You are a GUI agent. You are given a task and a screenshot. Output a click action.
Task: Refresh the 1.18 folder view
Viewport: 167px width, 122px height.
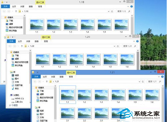tap(112, 11)
